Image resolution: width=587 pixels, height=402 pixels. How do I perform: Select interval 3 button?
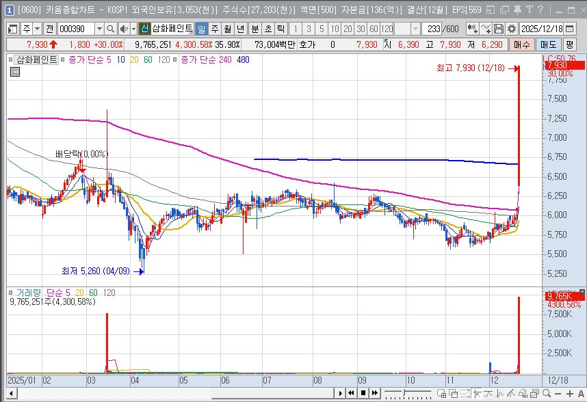pyautogui.click(x=309, y=29)
